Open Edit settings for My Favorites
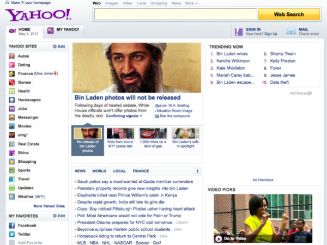The height and width of the screenshot is (245, 327). 59,216
